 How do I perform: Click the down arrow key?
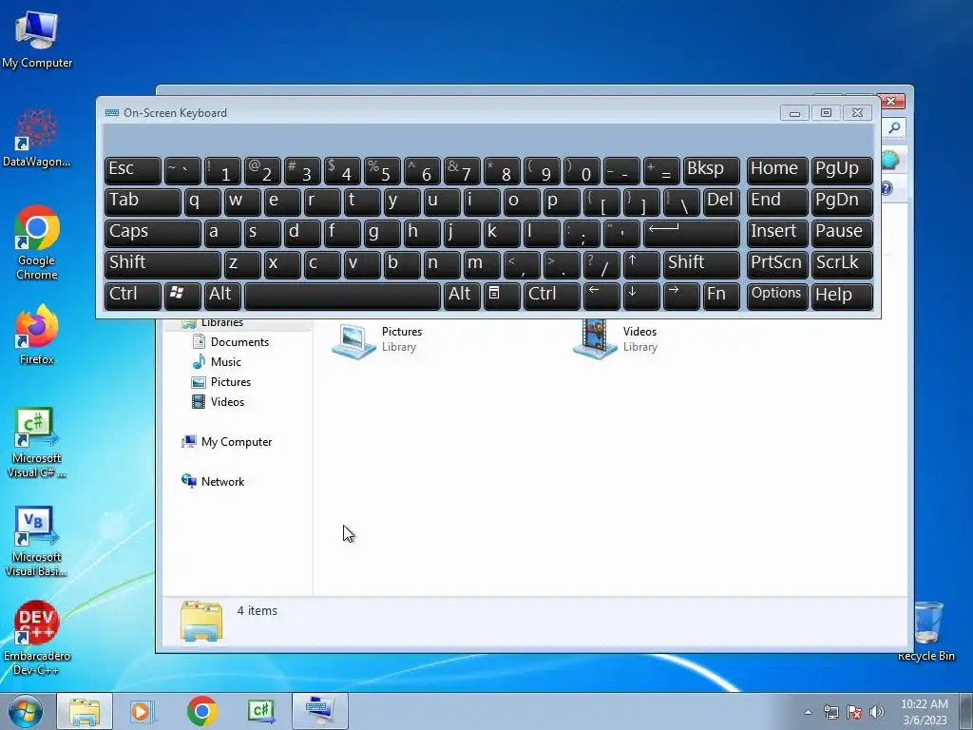[x=641, y=296]
